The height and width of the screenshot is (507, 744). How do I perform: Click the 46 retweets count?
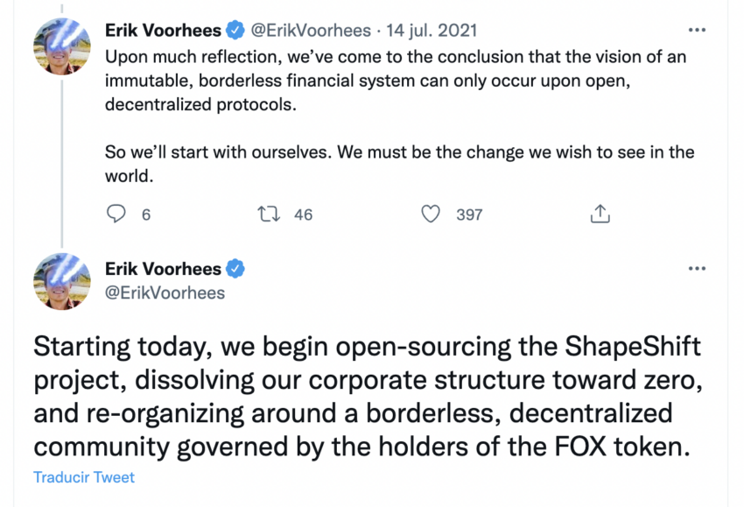point(303,215)
